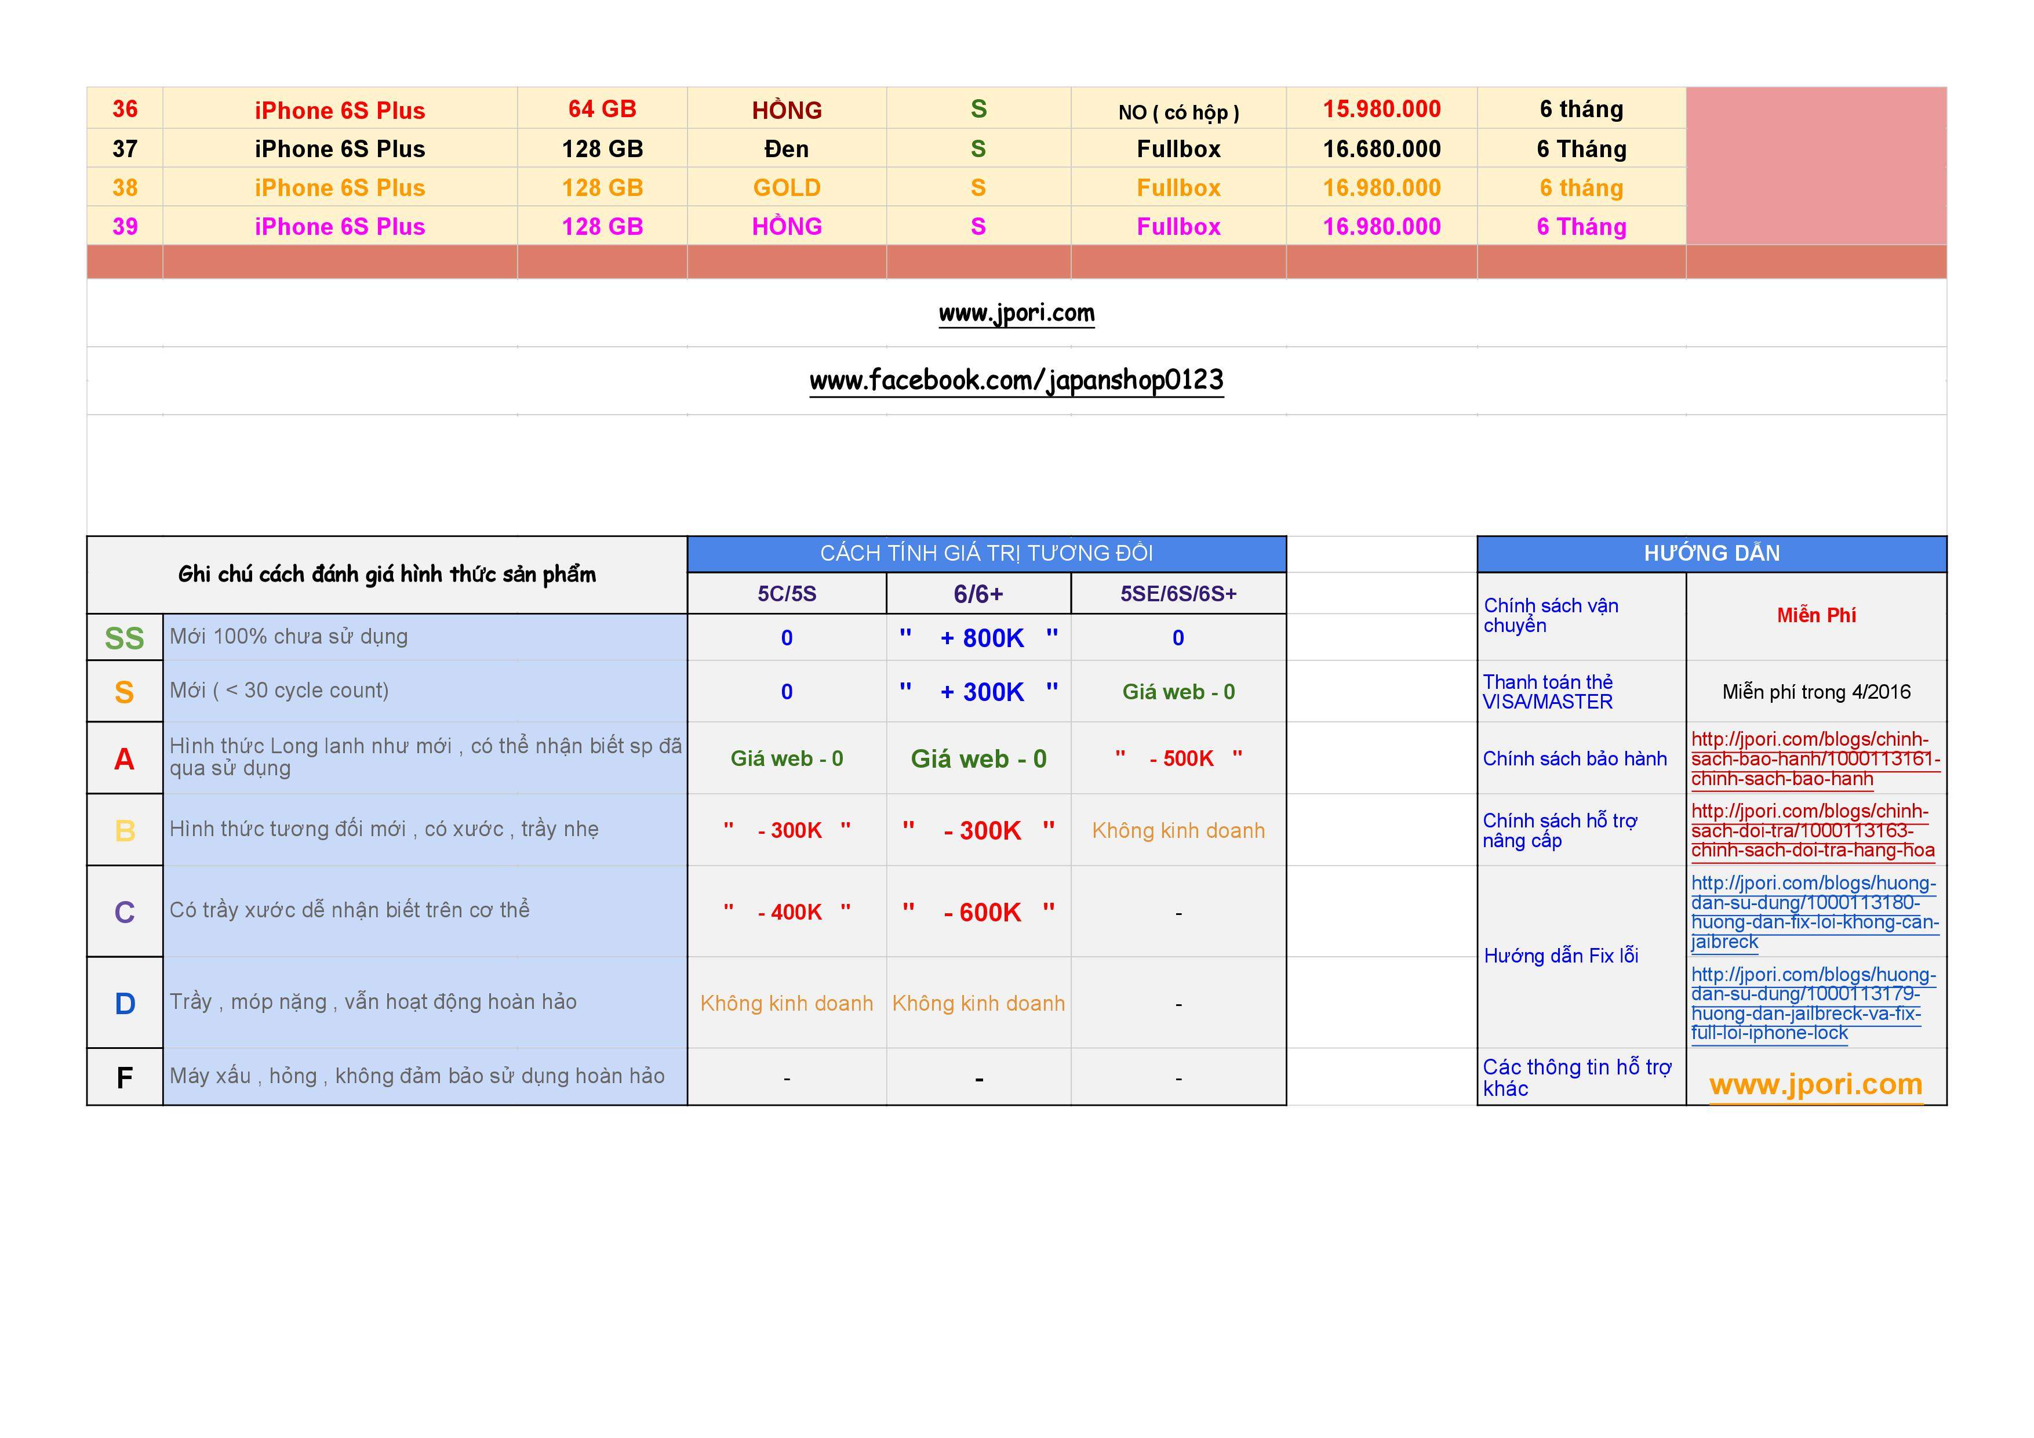Click the black Fullbox cell in row 37
This screenshot has height=1438, width=2034.
[1178, 149]
